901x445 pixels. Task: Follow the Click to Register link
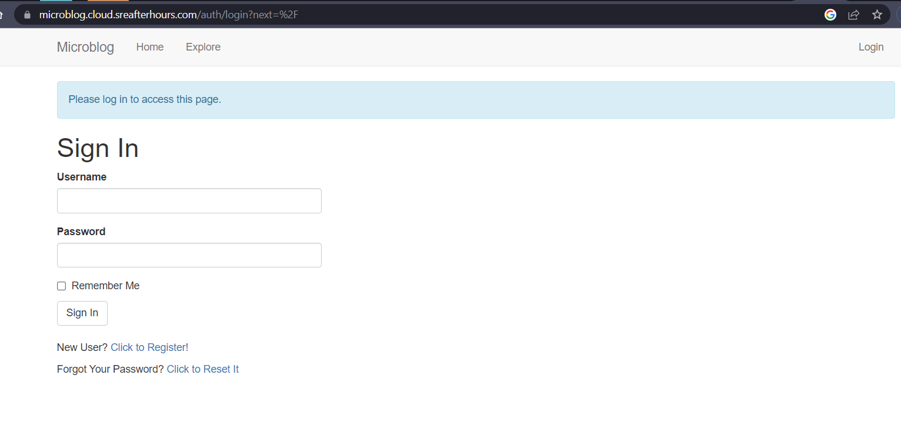(x=149, y=347)
